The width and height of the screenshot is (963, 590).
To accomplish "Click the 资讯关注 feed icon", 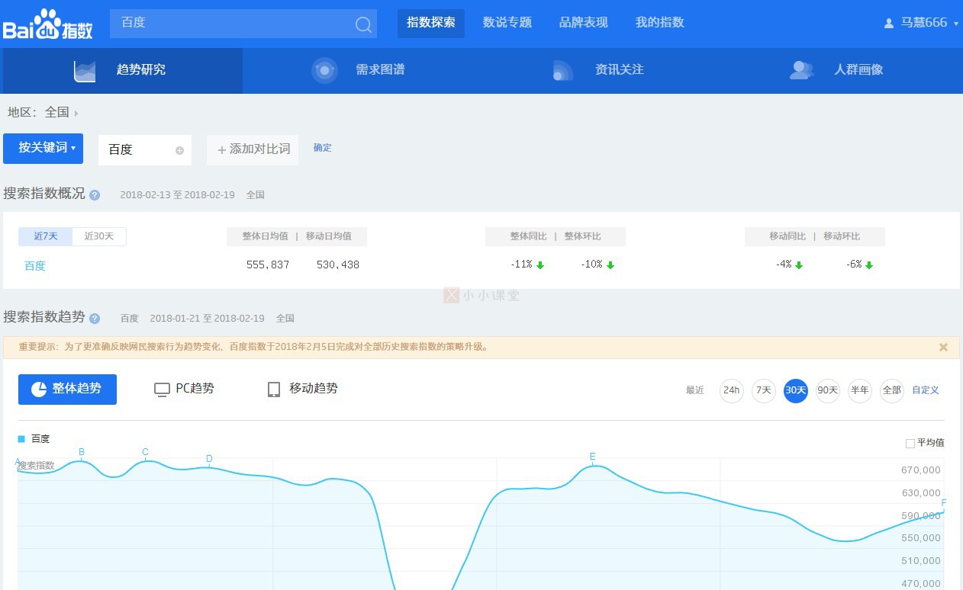I will pyautogui.click(x=562, y=70).
